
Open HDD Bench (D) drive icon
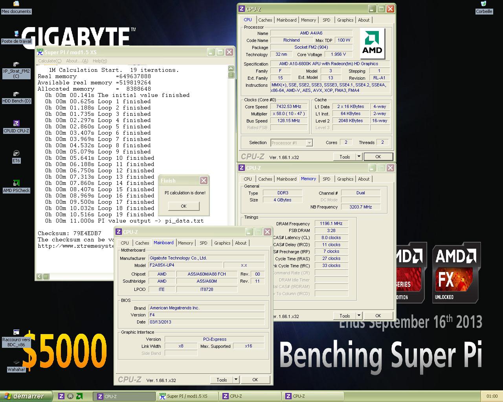(x=16, y=97)
